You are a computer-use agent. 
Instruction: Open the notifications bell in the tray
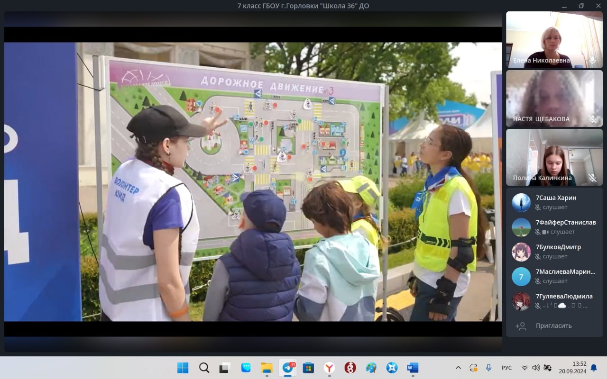594,368
